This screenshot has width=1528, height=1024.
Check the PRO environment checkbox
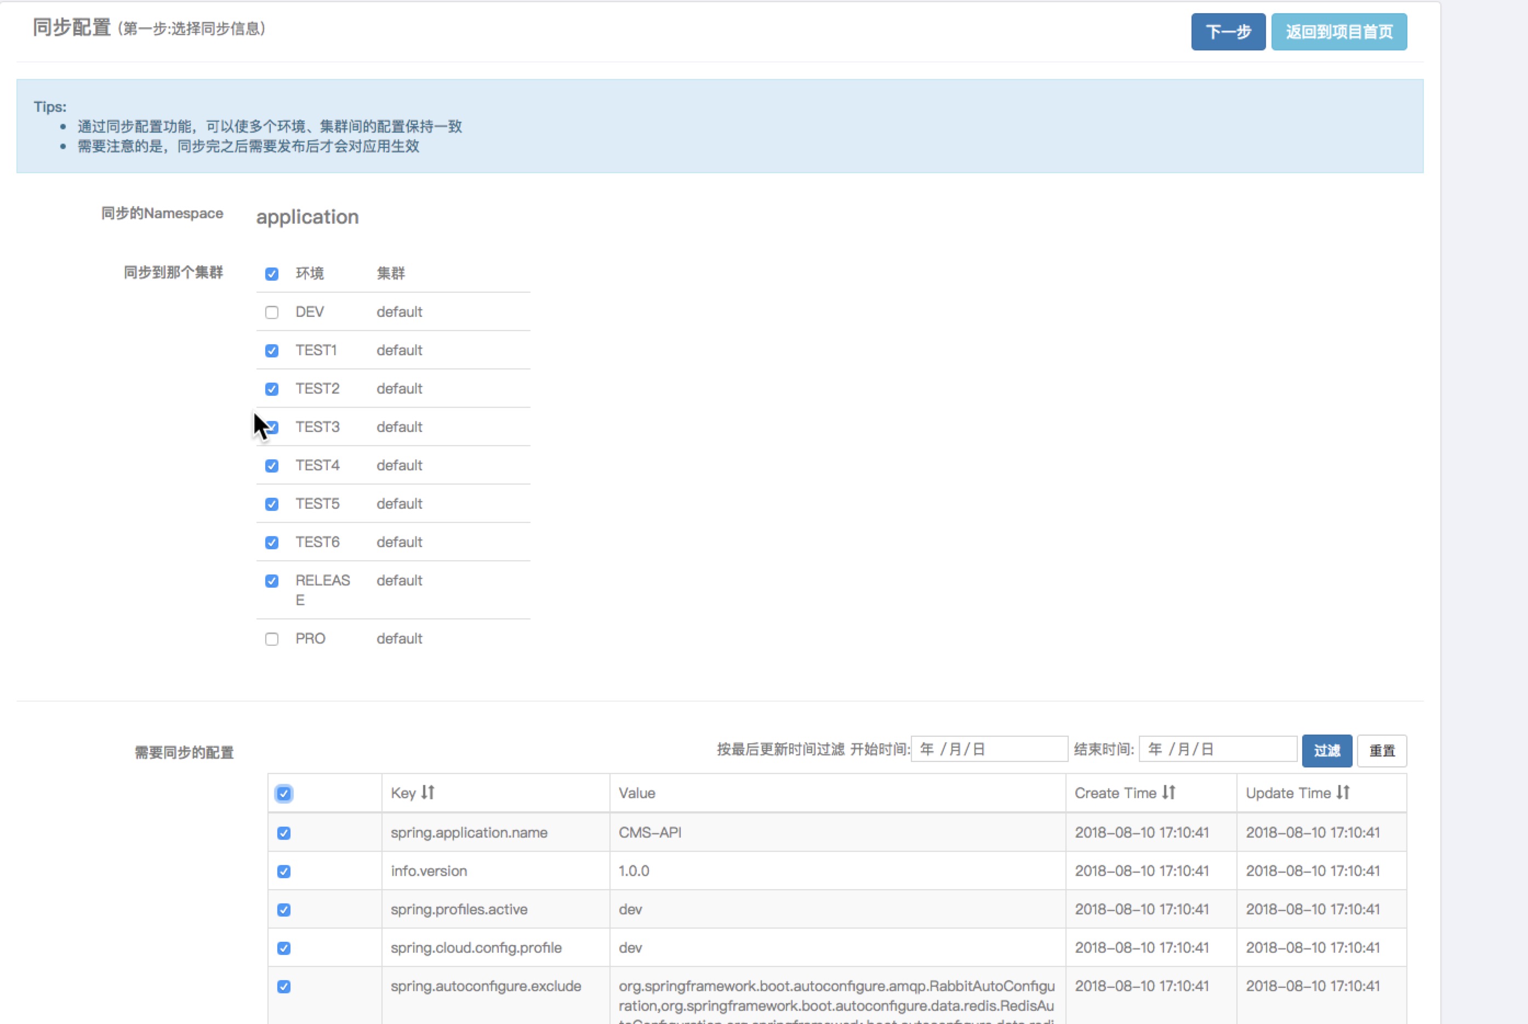(272, 639)
